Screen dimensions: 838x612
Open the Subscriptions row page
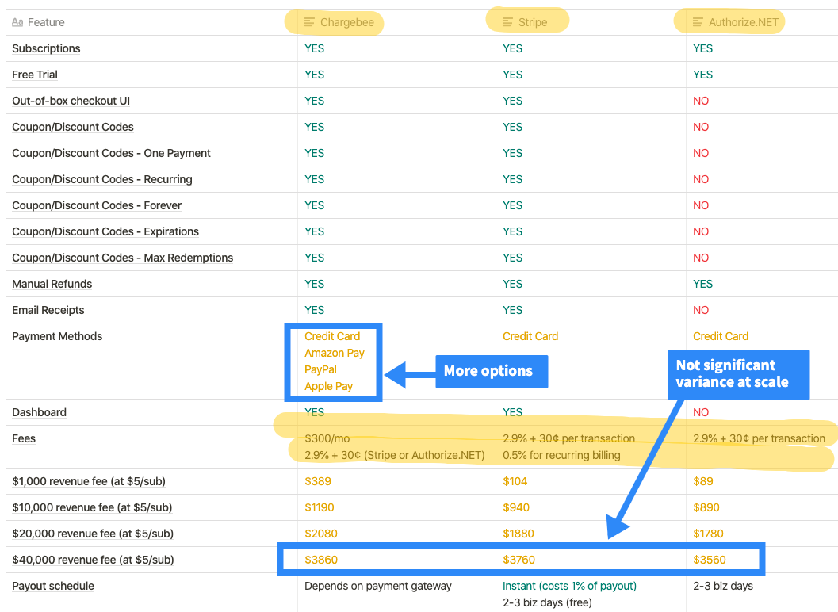click(x=46, y=48)
